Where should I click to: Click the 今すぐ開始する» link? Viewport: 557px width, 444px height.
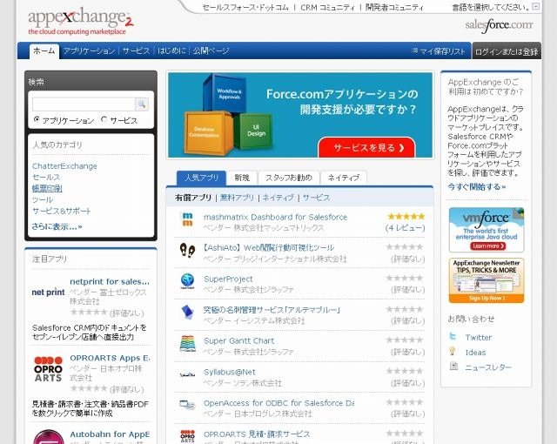(x=477, y=186)
